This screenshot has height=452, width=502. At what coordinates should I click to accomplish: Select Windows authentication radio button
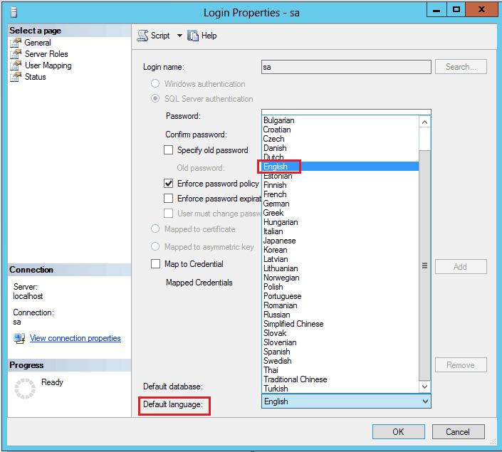pos(155,83)
